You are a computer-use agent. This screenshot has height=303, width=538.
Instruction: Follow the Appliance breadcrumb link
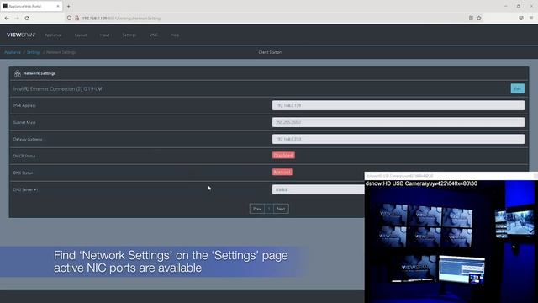coord(13,52)
